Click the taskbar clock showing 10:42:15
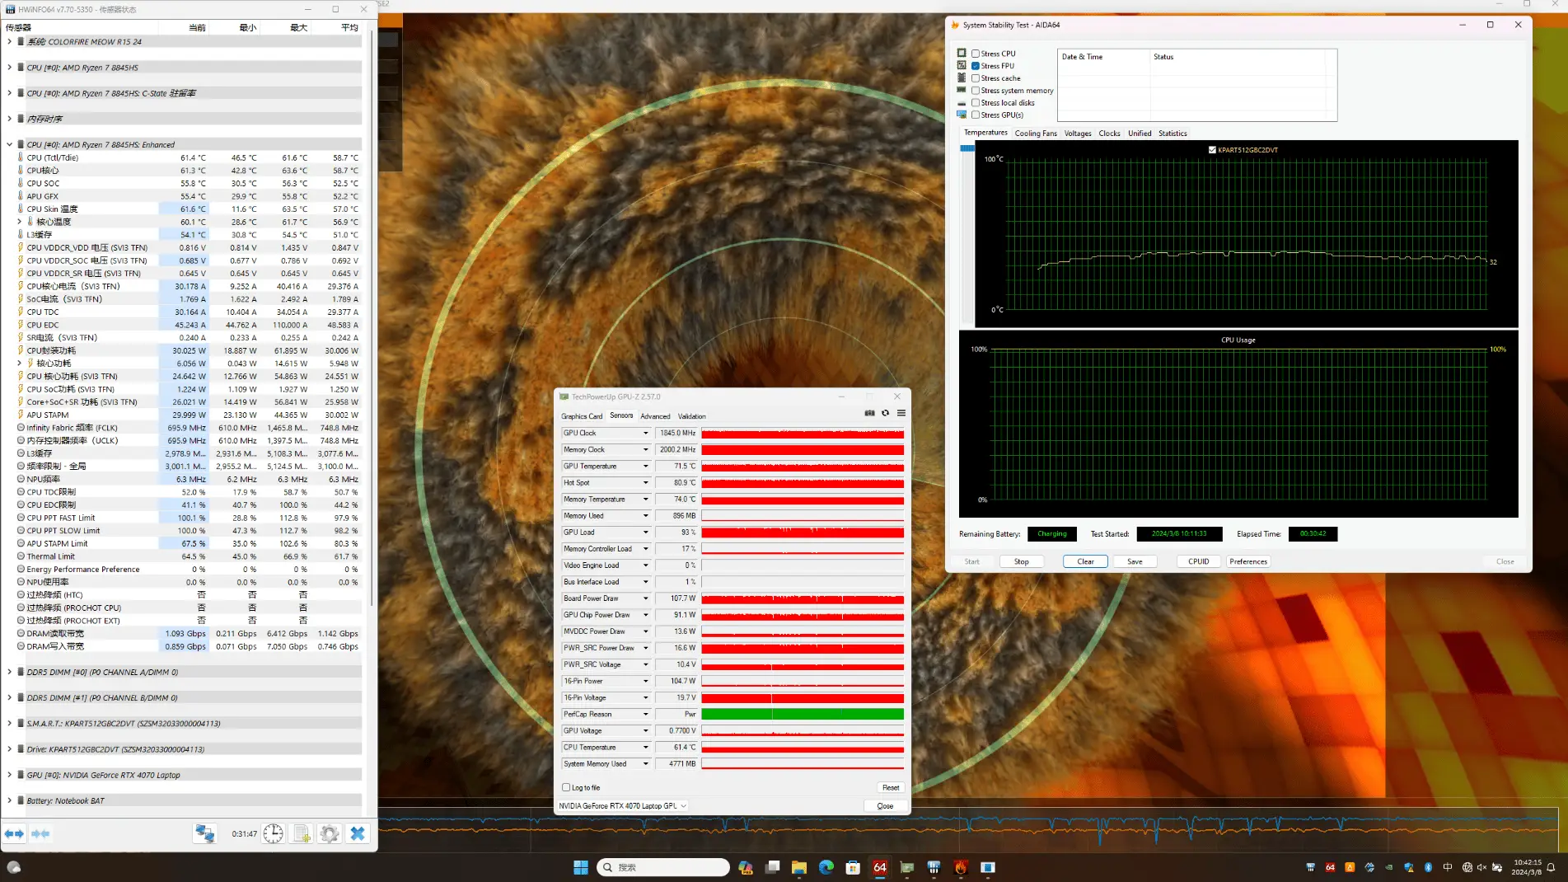Image resolution: width=1568 pixels, height=882 pixels. coord(1527,867)
